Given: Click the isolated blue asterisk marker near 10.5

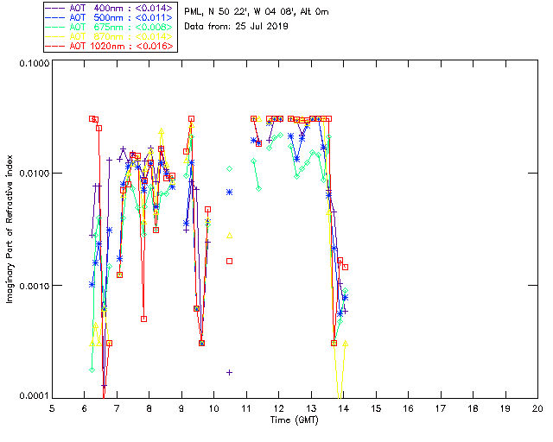Looking at the screenshot, I should [229, 192].
